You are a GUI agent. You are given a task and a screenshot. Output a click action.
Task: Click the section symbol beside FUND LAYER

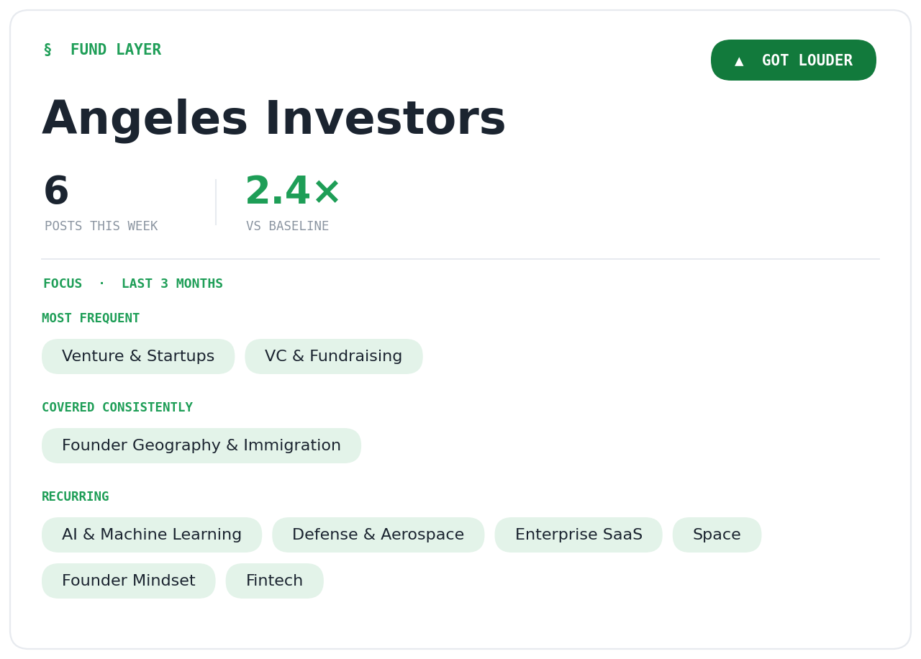47,50
